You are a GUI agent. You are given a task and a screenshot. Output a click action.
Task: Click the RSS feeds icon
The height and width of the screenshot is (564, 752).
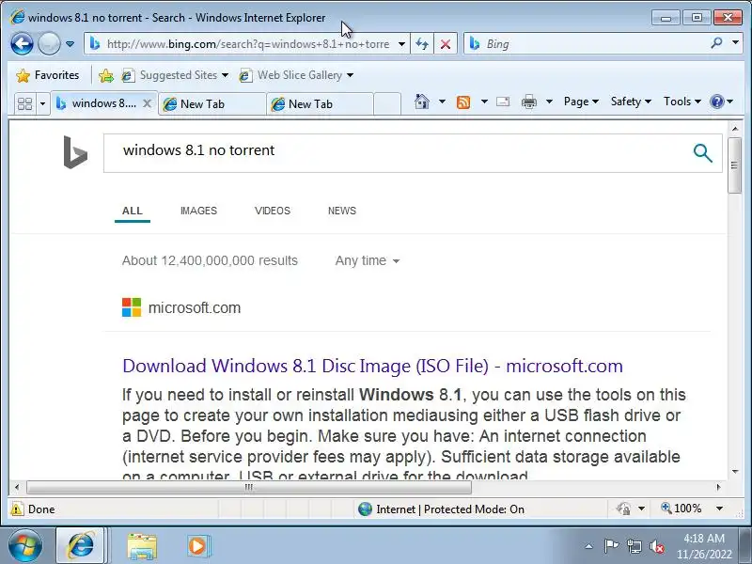click(x=463, y=102)
